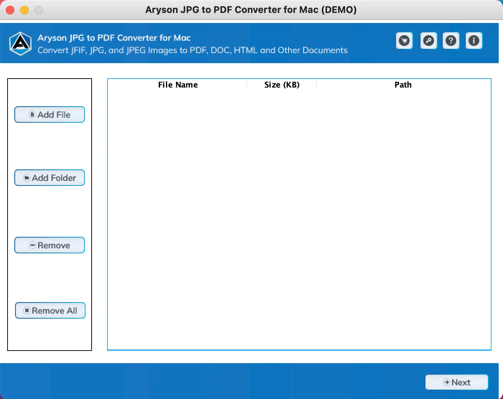The image size is (503, 399).
Task: Click the info about icon
Action: [474, 41]
